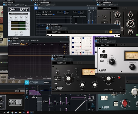Open RX Voice De-noise preset list icon
This screenshot has height=114, width=138.
pyautogui.click(x=88, y=8)
